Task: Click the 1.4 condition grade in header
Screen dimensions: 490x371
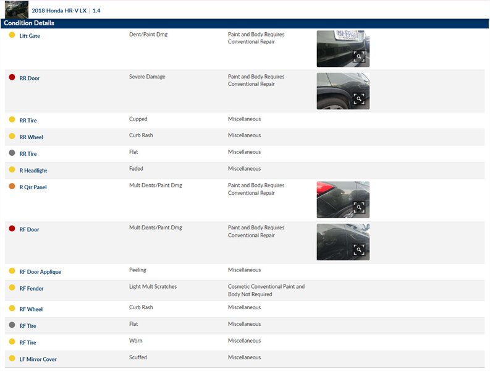Action: (x=96, y=11)
